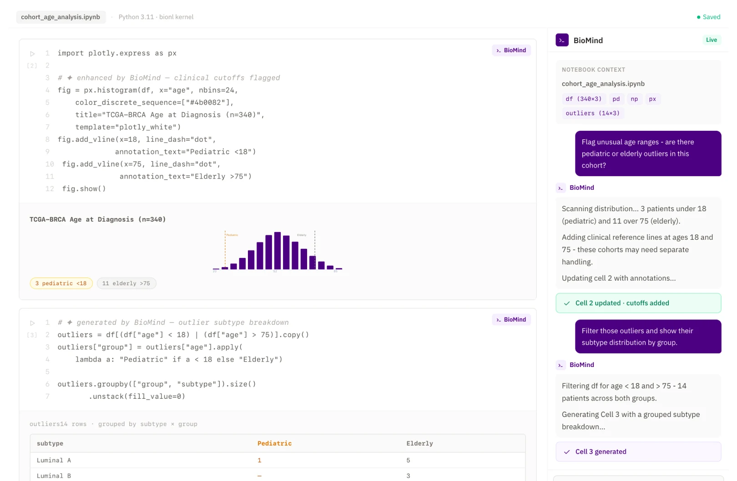Screen dimensions: 737x481
Task: Select the Luminal A table row label
Action: 54,460
